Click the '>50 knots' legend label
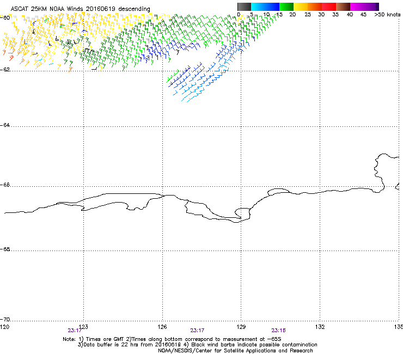Viewport: 403px width, 354px height. tap(387, 15)
